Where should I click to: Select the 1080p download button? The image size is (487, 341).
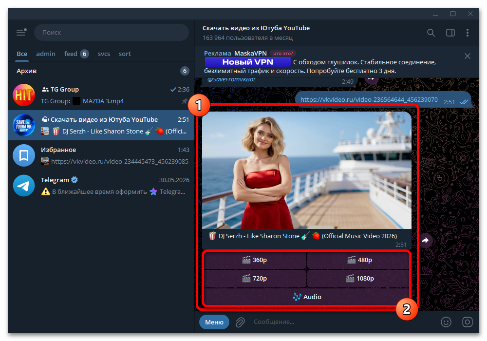tap(359, 279)
